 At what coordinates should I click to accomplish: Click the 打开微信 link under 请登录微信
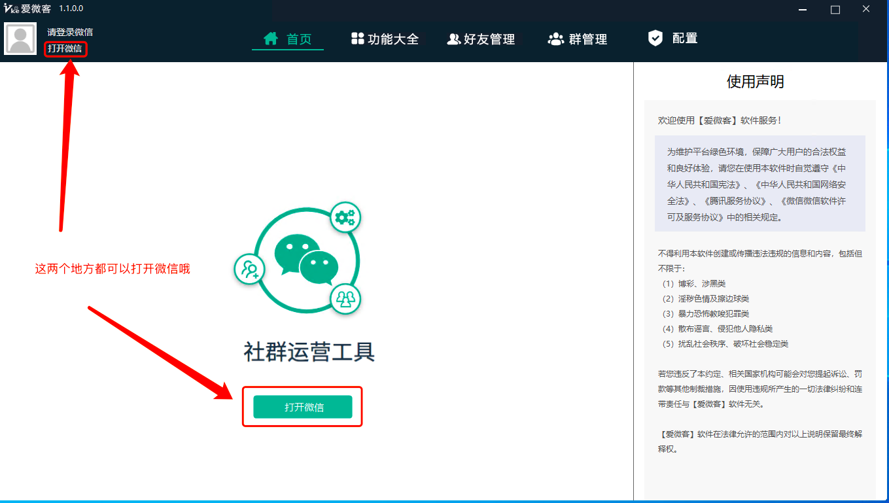[65, 48]
